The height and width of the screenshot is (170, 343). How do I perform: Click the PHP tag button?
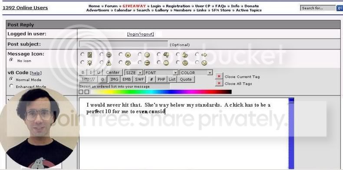pos(162,79)
